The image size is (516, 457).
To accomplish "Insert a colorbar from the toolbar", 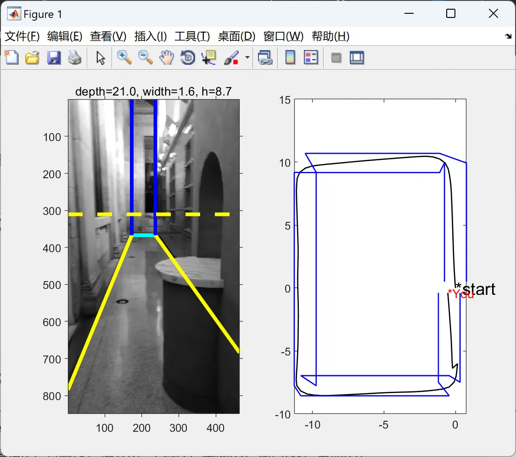I will click(290, 58).
